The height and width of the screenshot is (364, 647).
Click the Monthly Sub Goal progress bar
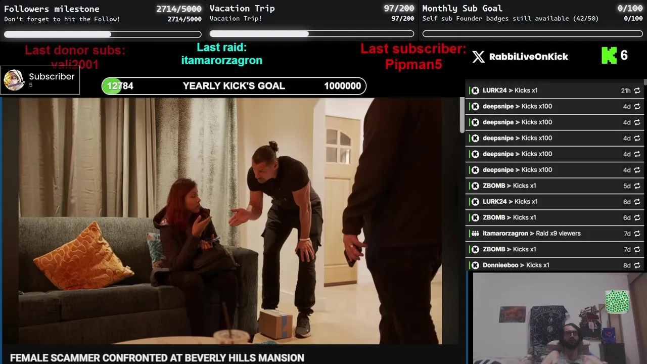point(533,34)
